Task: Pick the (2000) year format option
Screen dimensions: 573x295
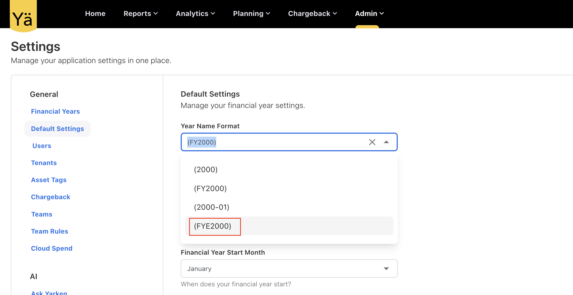Action: coord(206,170)
